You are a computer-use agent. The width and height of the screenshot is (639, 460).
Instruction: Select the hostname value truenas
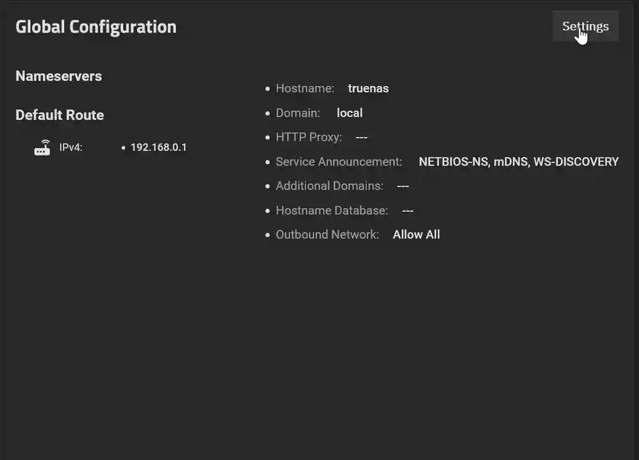coord(368,88)
